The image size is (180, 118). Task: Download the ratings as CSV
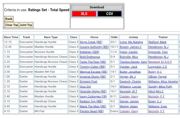point(109,14)
